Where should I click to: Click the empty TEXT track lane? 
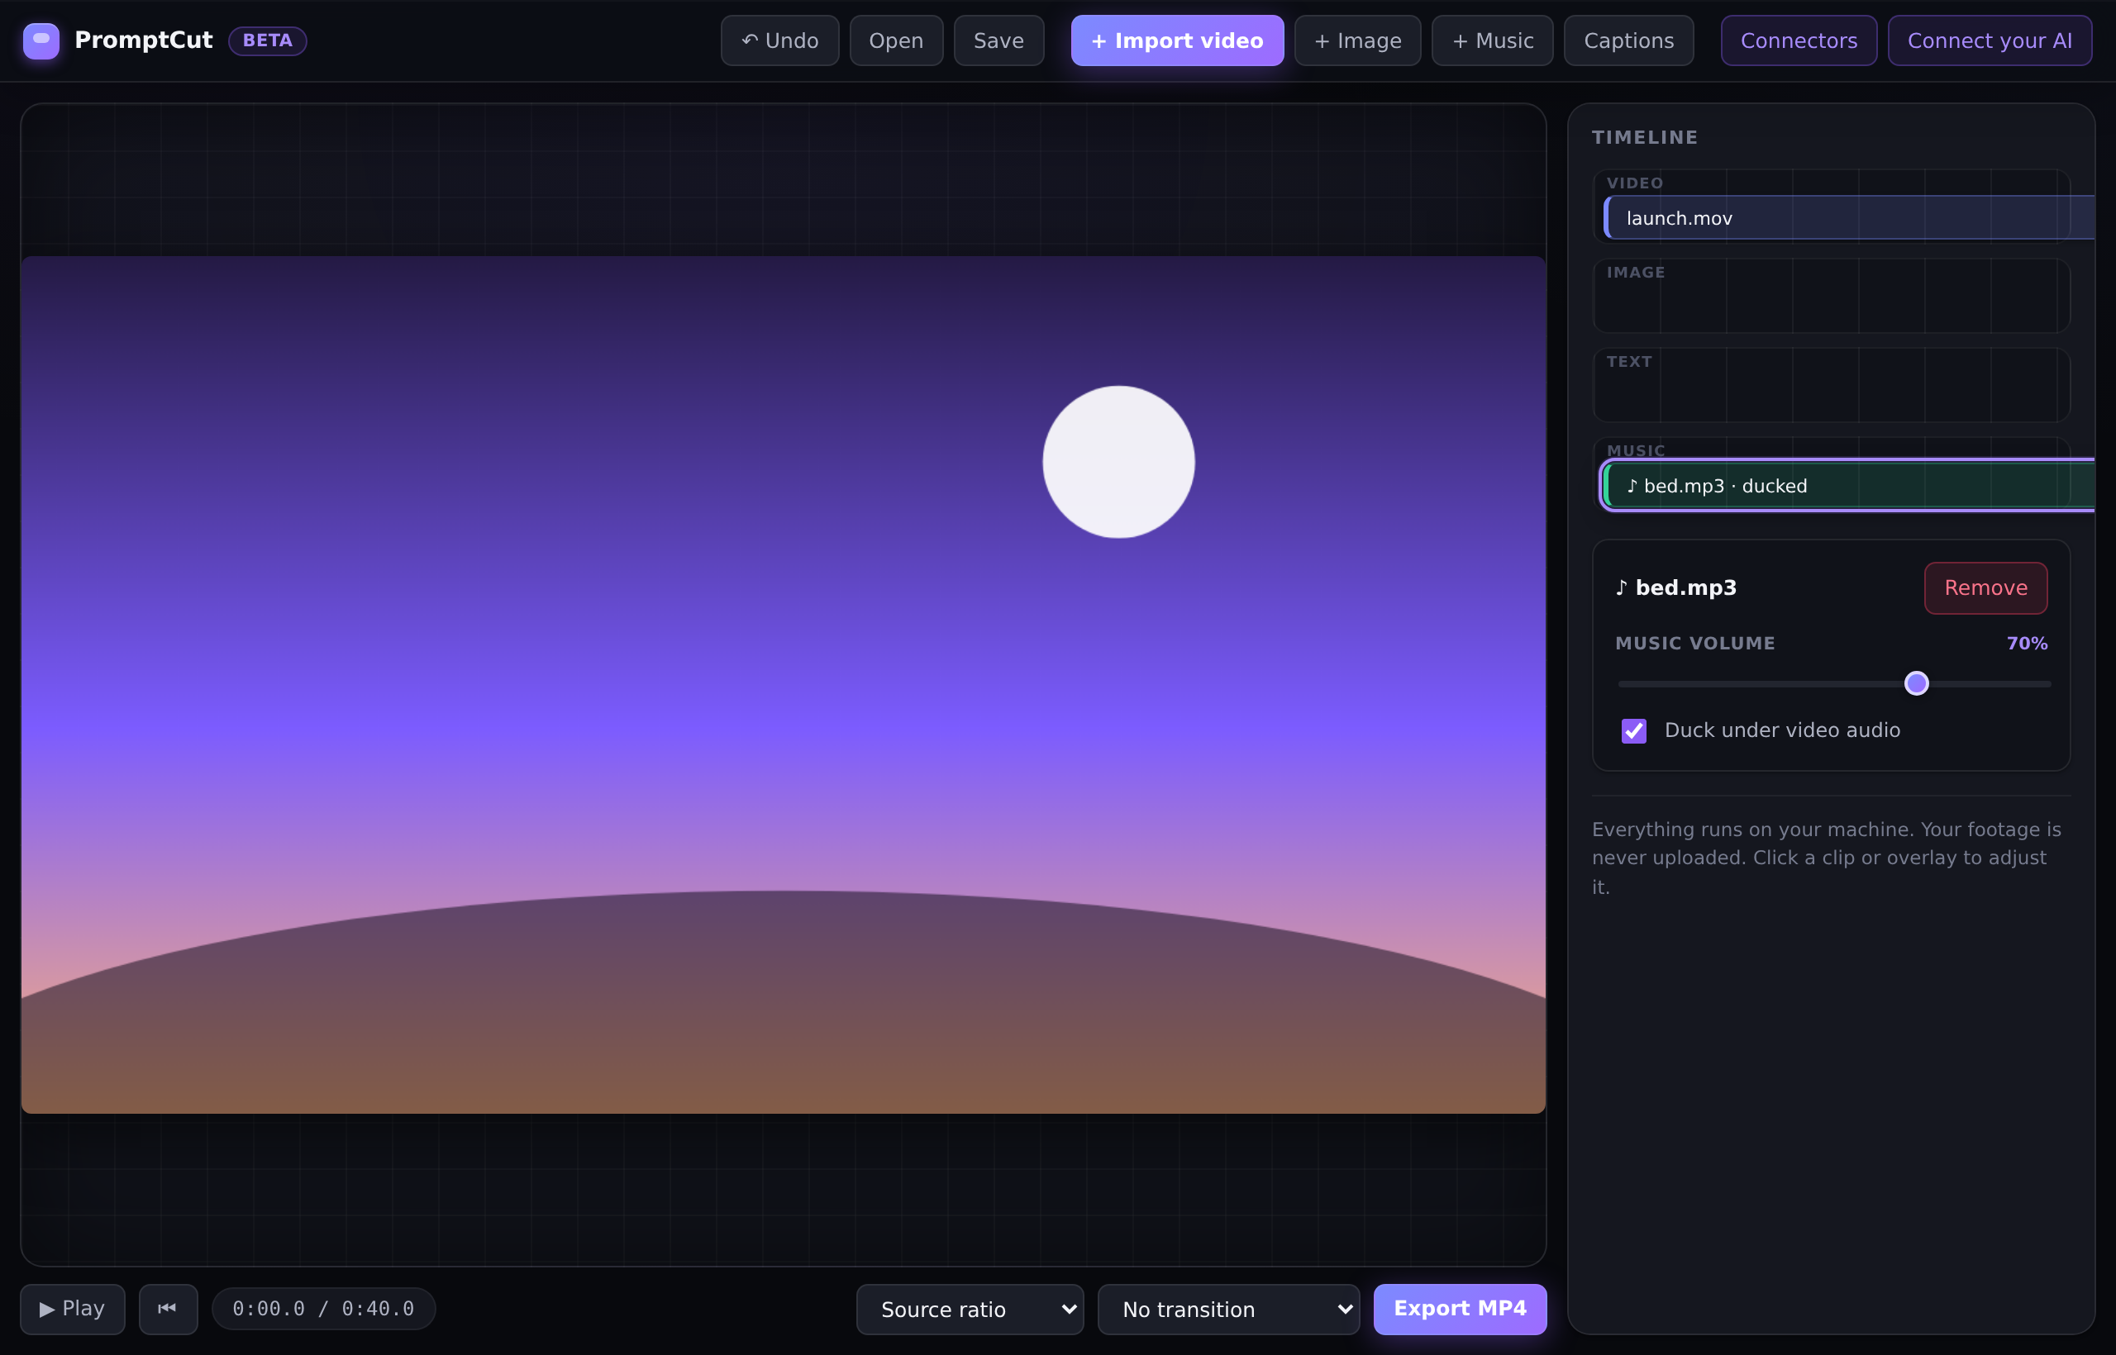tap(1832, 384)
